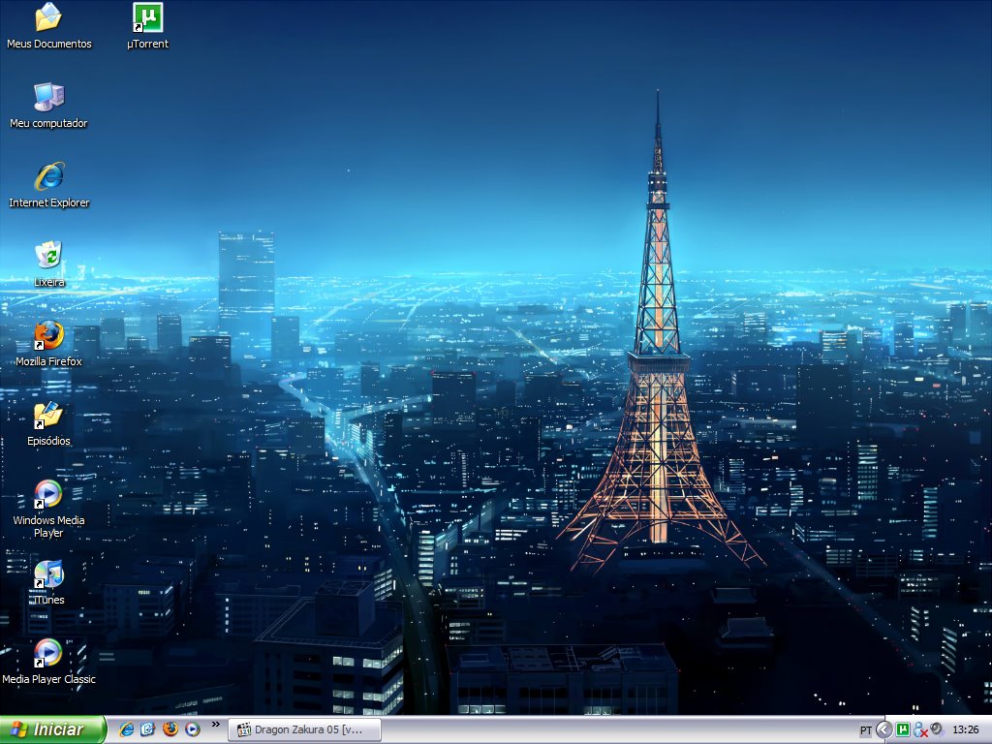Click the Windows Media Player desktop icon
Image resolution: width=992 pixels, height=744 pixels.
(48, 495)
